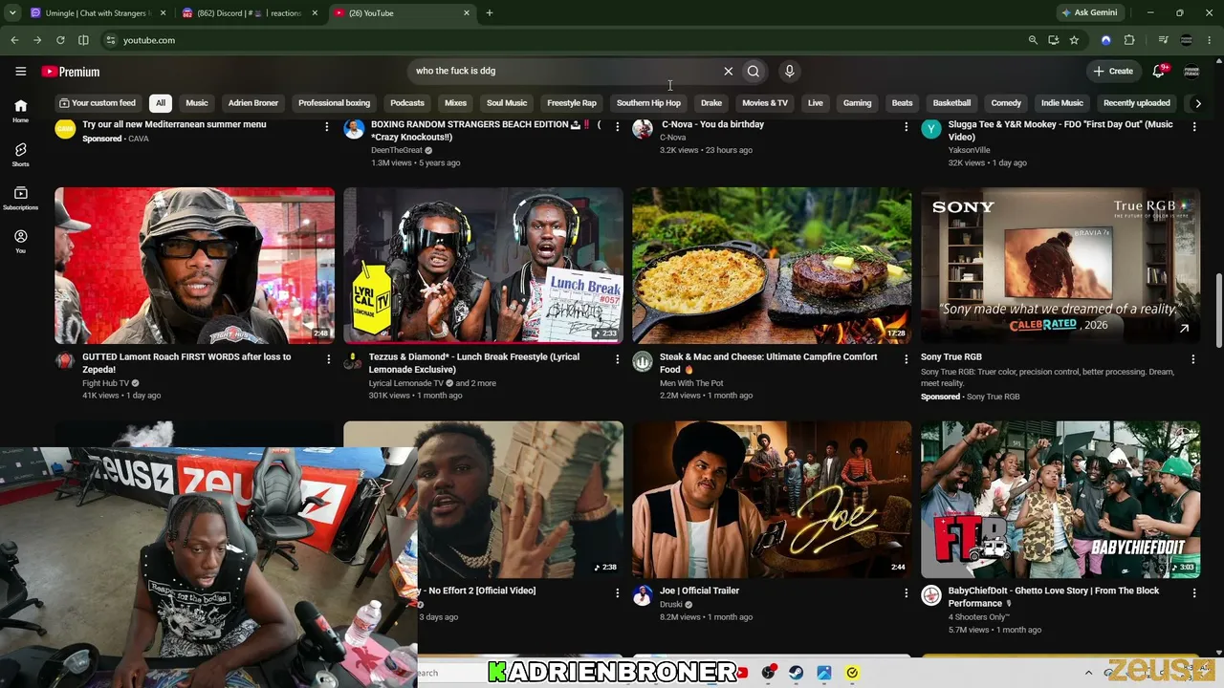Clear the search box with the X
1224x688 pixels.
point(728,71)
